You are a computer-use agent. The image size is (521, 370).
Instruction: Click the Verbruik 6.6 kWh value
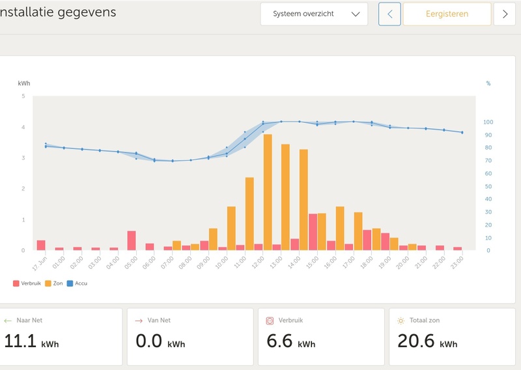click(291, 341)
